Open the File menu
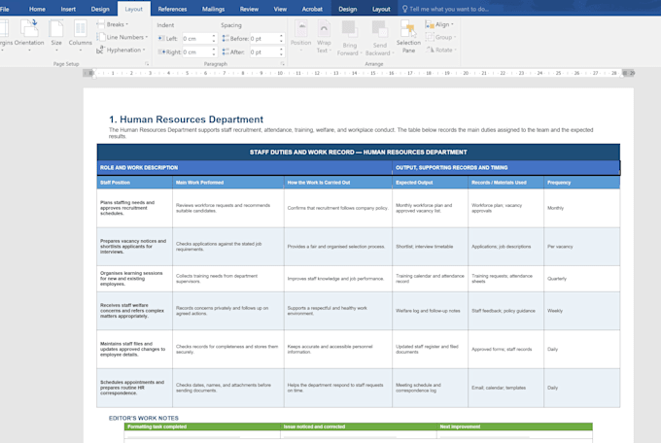This screenshot has width=661, height=443. [5, 9]
